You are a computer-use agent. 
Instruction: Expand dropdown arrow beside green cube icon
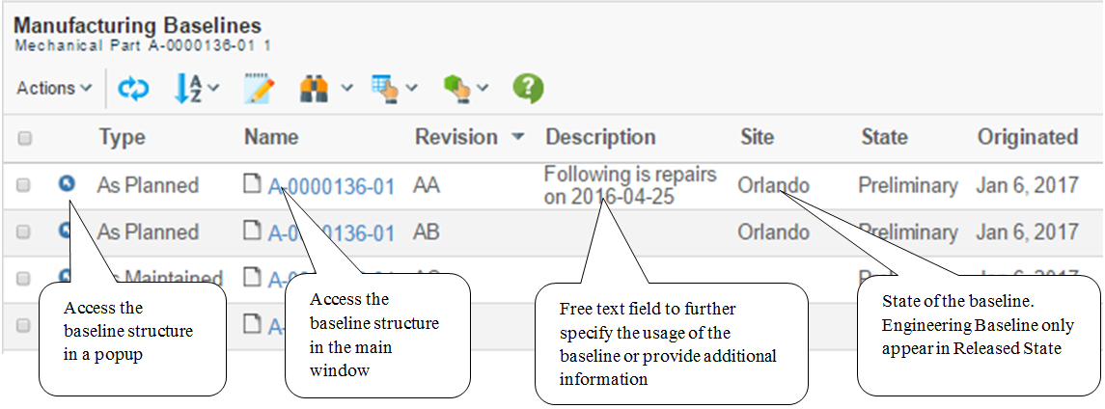pyautogui.click(x=483, y=89)
